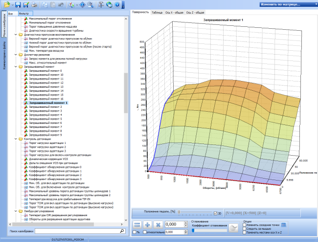Click the 'Положение педали' slider handle
Viewport: 318px width, 242px height.
(179, 212)
